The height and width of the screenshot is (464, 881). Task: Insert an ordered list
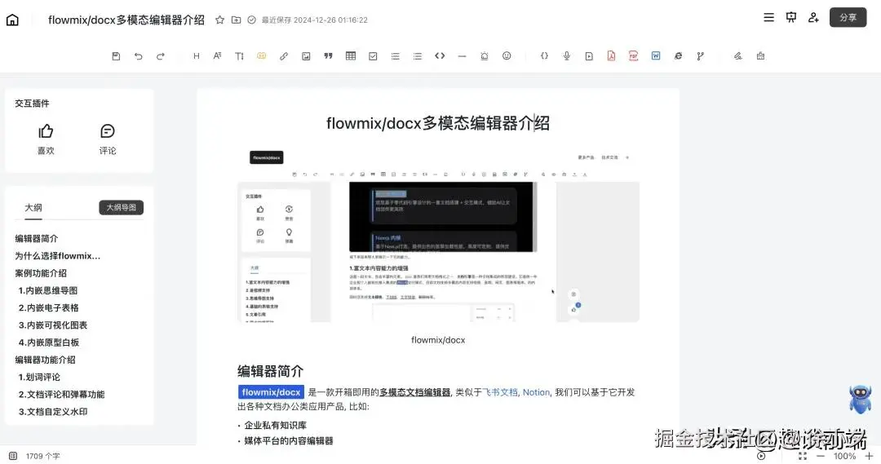(395, 56)
